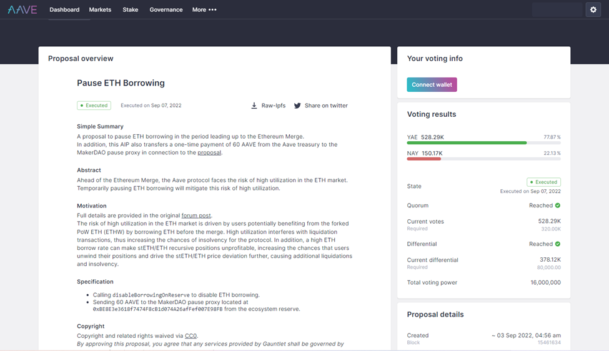Viewport: 609px width, 351px height.
Task: Open settings gear icon
Action: click(x=593, y=10)
